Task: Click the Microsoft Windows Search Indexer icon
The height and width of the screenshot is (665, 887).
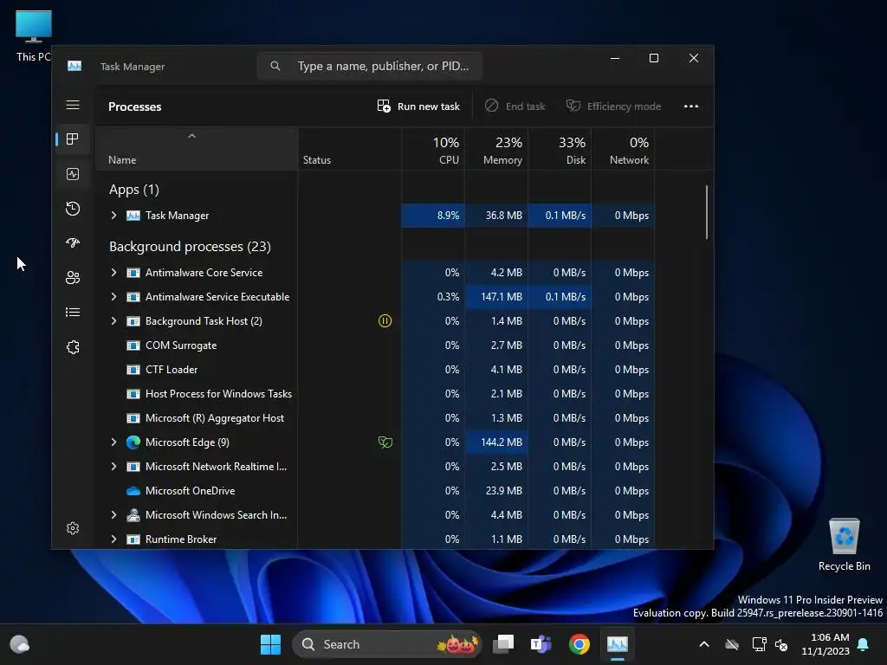Action: coord(133,515)
